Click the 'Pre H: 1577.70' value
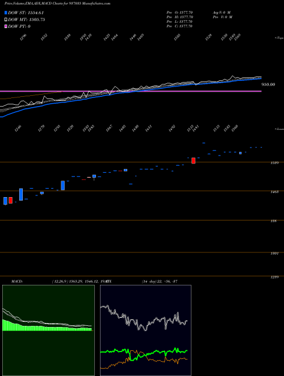This screenshot has width=284, height=376. pos(179,17)
